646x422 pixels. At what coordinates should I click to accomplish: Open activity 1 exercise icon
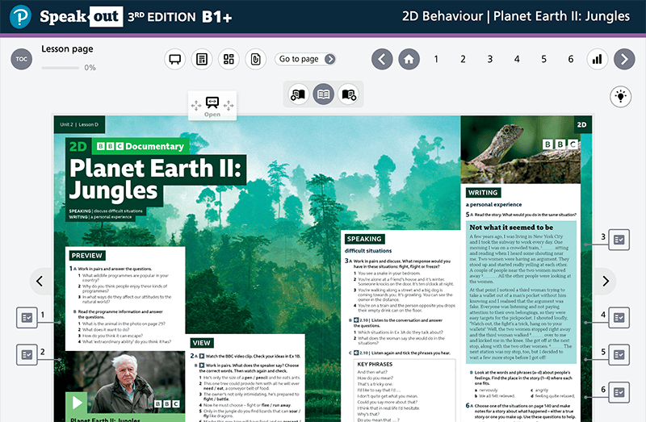[27, 318]
